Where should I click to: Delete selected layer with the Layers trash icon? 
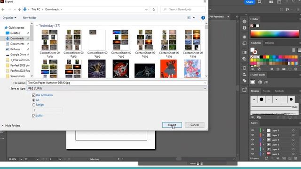(x=296, y=159)
